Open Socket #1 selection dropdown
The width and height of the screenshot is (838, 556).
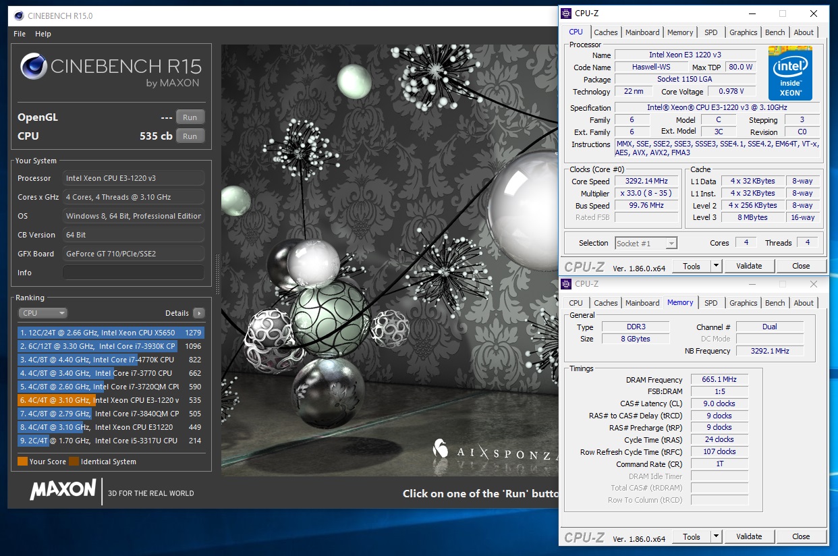[x=646, y=243]
